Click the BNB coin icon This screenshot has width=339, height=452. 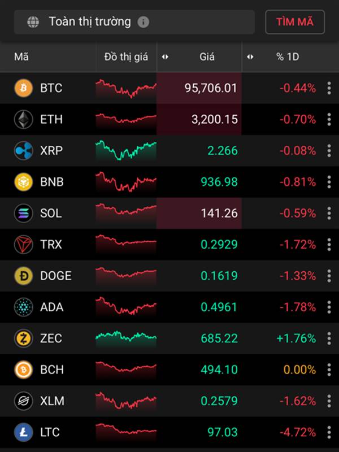point(24,182)
